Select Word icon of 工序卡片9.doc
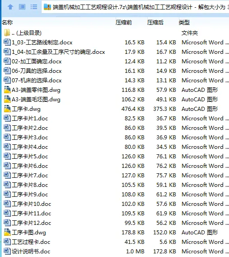 [7, 194]
